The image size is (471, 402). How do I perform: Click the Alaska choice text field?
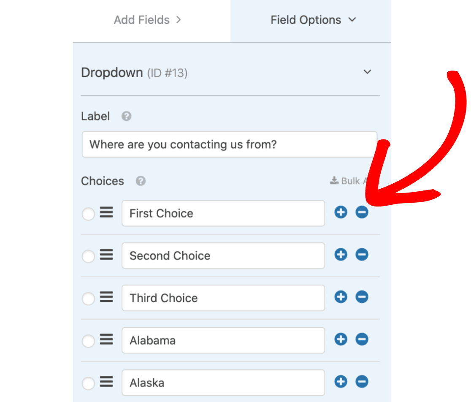pos(223,383)
